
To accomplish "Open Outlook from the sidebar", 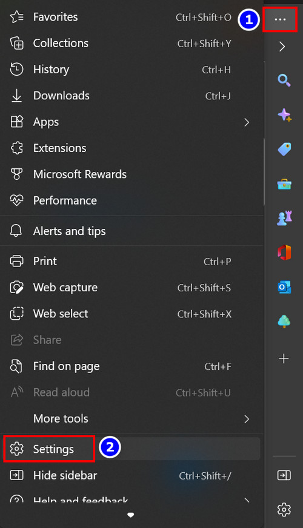I will (284, 287).
